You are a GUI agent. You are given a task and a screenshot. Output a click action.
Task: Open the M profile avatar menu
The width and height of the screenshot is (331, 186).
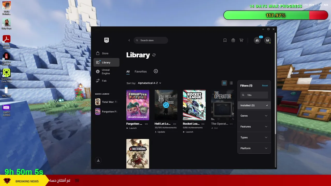point(267,40)
